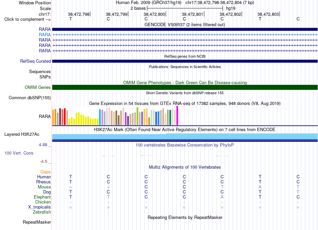Click position label 38,472,802

point(230,14)
